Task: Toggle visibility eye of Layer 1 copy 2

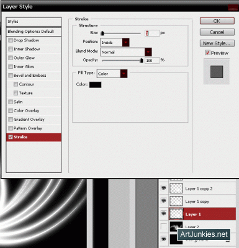Action: (163, 188)
